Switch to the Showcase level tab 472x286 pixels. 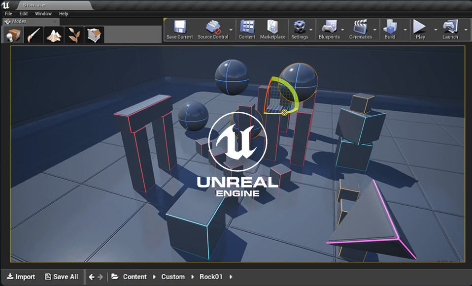[x=55, y=5]
